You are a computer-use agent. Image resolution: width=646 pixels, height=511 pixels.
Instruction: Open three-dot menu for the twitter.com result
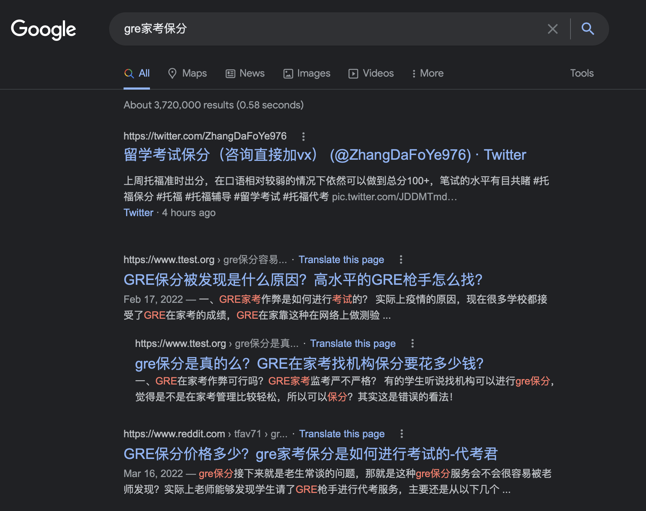pyautogui.click(x=303, y=137)
